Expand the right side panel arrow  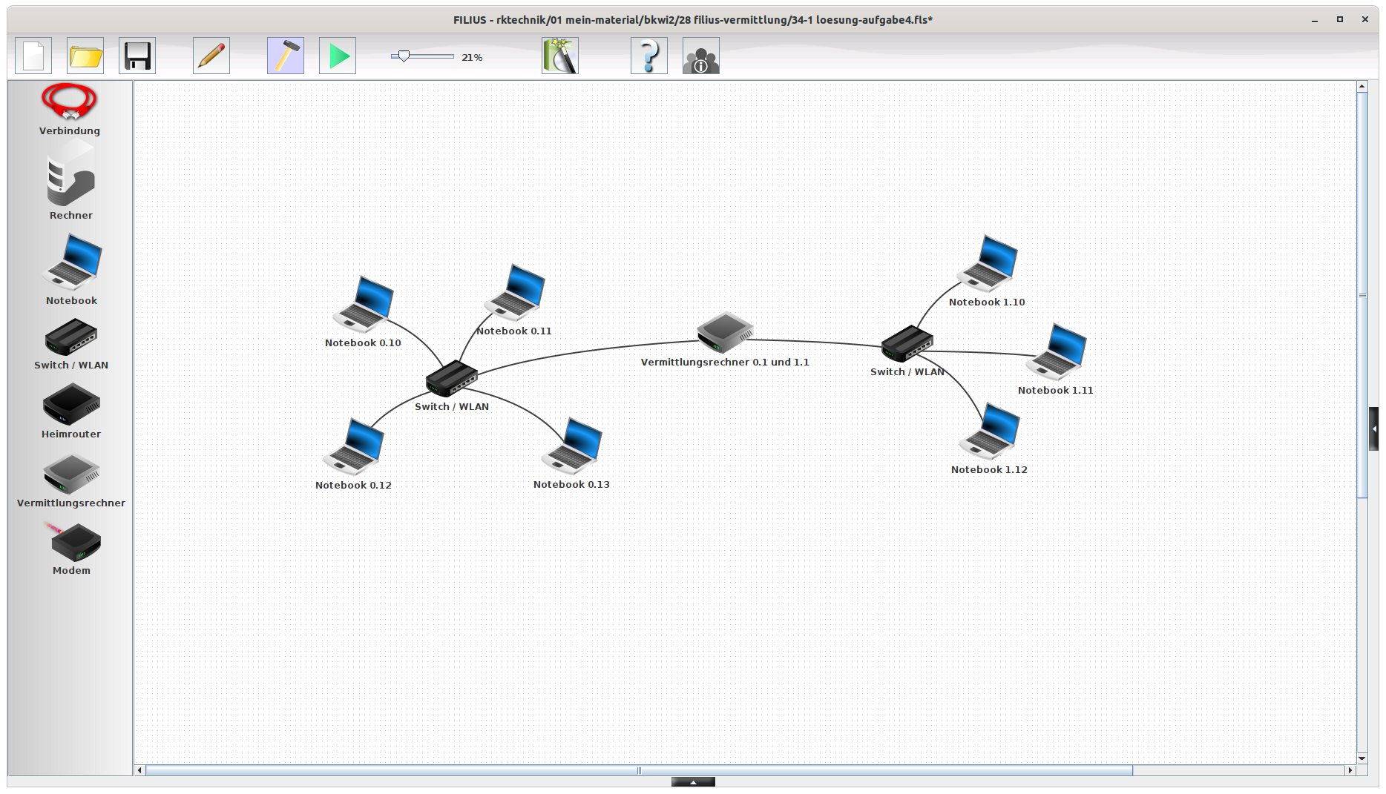point(1374,429)
